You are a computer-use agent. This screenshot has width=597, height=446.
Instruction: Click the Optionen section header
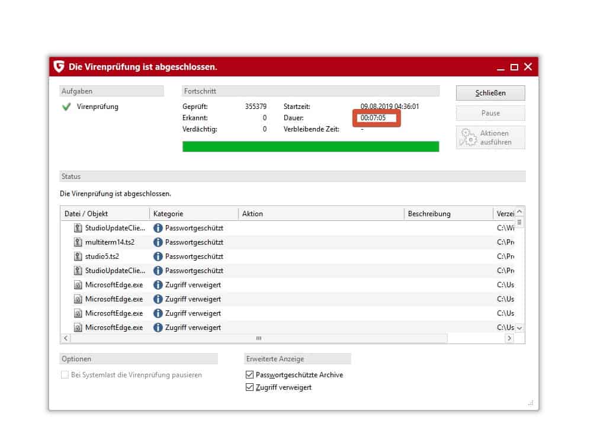click(139, 359)
